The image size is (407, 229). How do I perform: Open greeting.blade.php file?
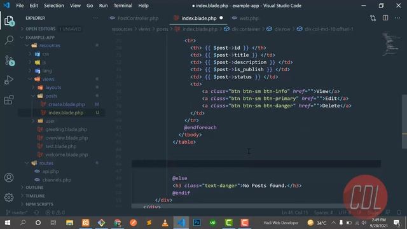(66, 129)
